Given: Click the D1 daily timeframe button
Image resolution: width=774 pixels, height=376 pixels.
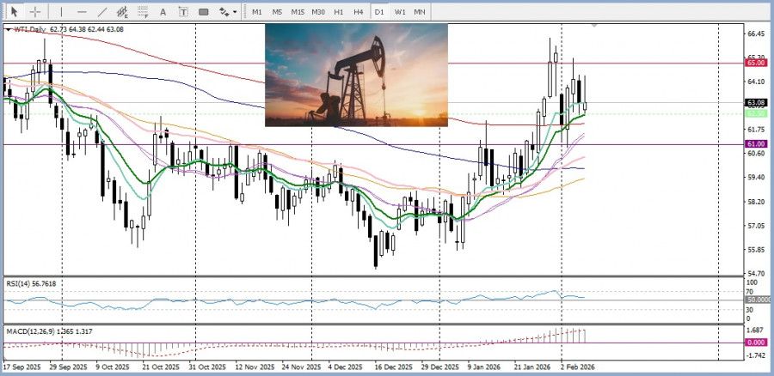Looking at the screenshot, I should tap(380, 12).
